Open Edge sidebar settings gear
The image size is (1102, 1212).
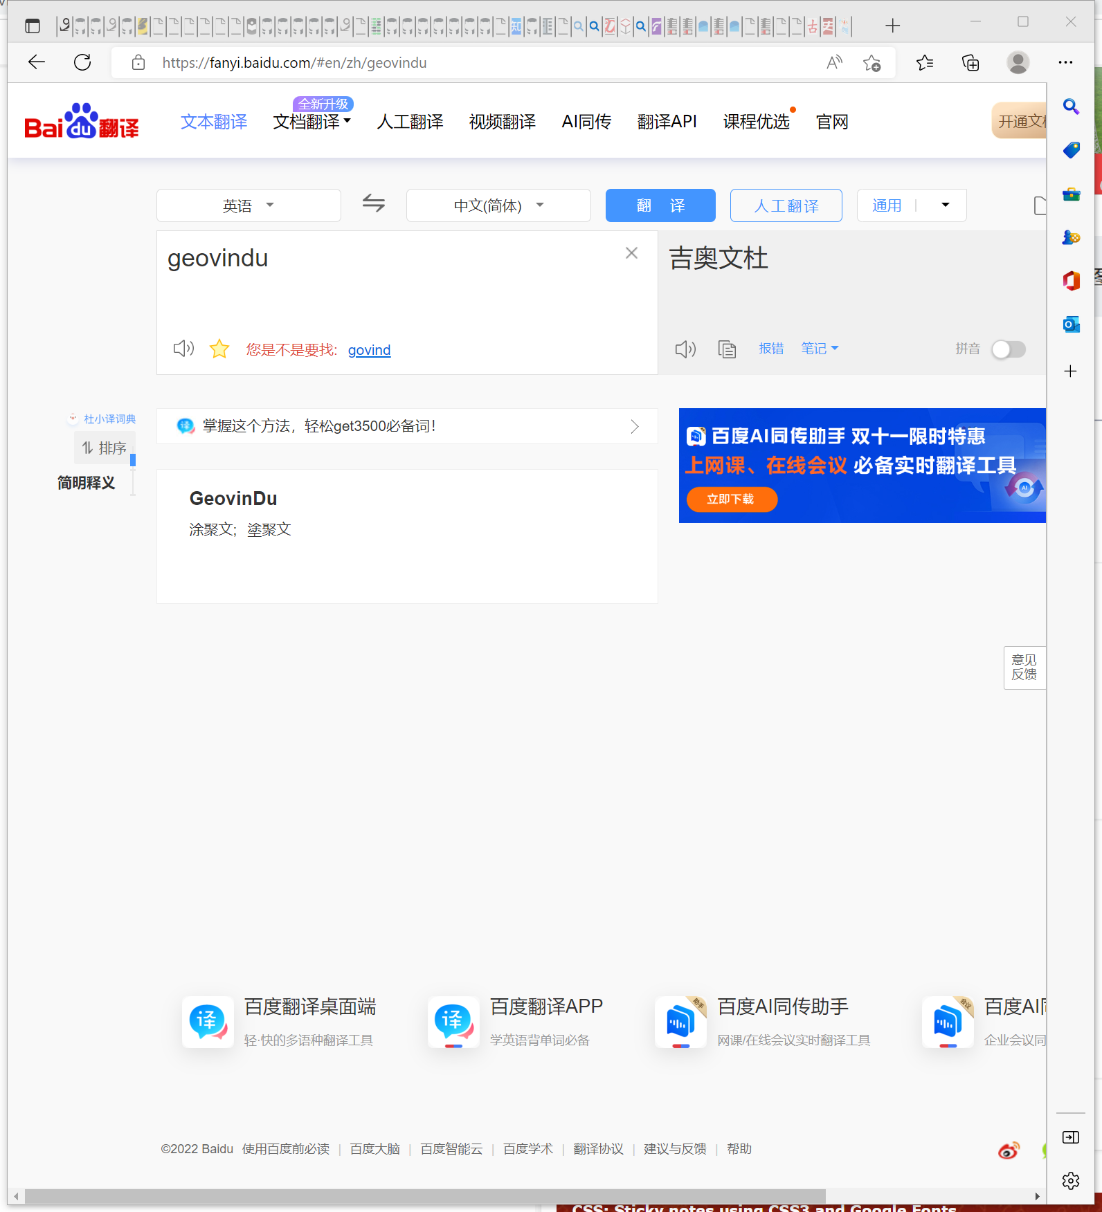[1071, 1180]
